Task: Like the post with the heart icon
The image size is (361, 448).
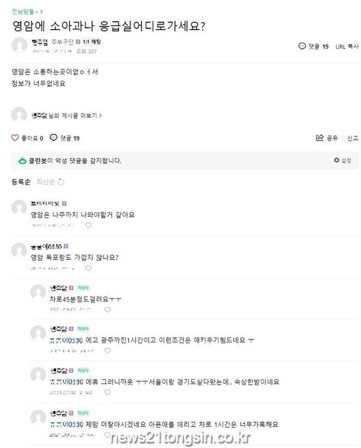Action: pyautogui.click(x=15, y=138)
